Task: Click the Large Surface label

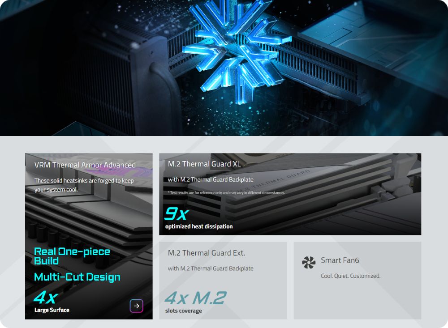Action: pos(52,310)
